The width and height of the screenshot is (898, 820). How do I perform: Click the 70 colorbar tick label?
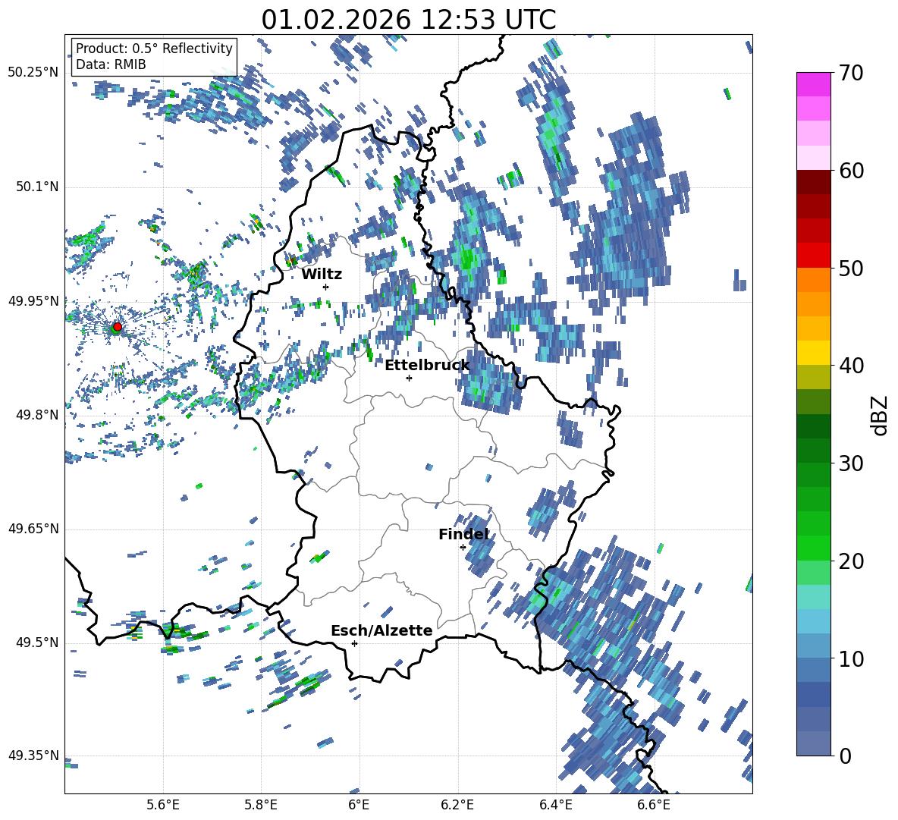(x=852, y=74)
